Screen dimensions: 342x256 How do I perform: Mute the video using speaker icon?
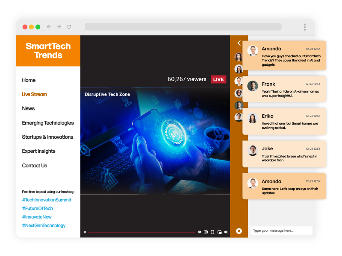226,232
